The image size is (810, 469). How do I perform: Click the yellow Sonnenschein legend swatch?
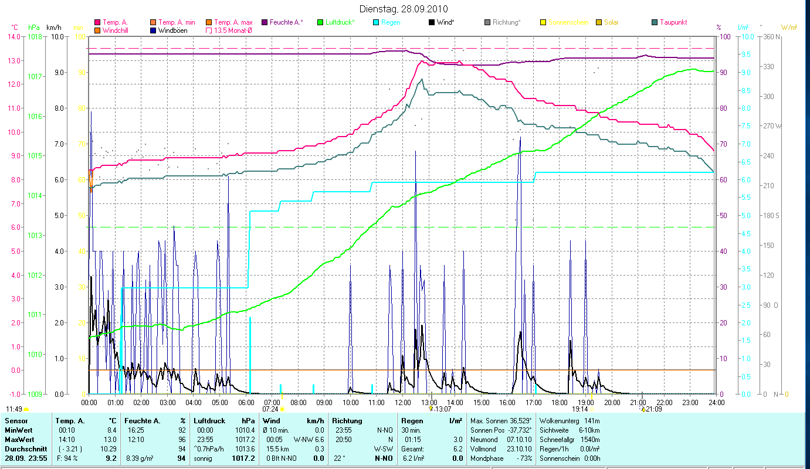tap(543, 22)
